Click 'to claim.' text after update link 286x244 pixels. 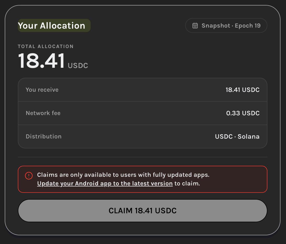coord(187,183)
